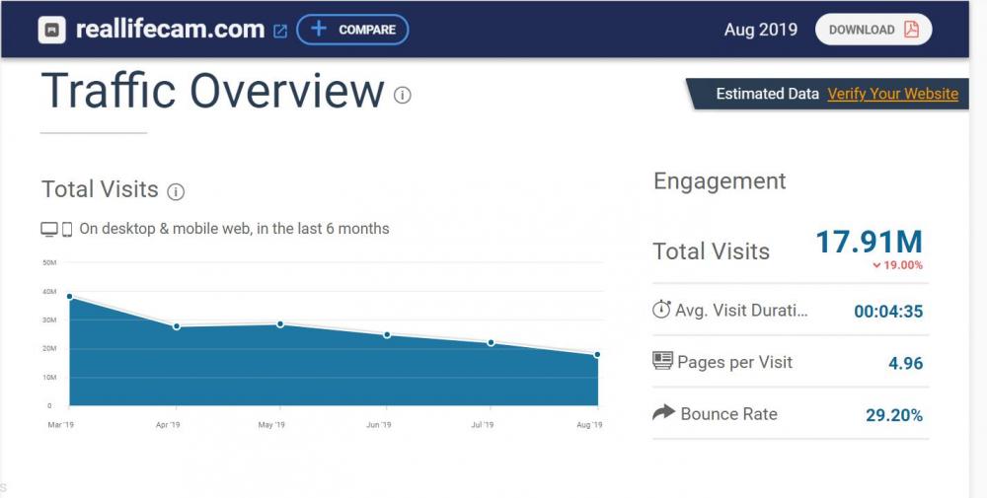
Task: Open the Verify Your Website link
Action: coord(892,94)
